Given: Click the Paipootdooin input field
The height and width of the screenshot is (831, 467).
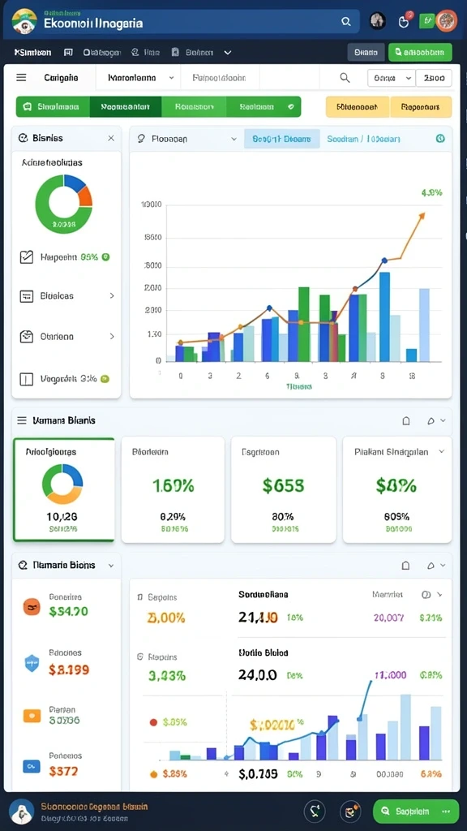Looking at the screenshot, I should [x=221, y=78].
